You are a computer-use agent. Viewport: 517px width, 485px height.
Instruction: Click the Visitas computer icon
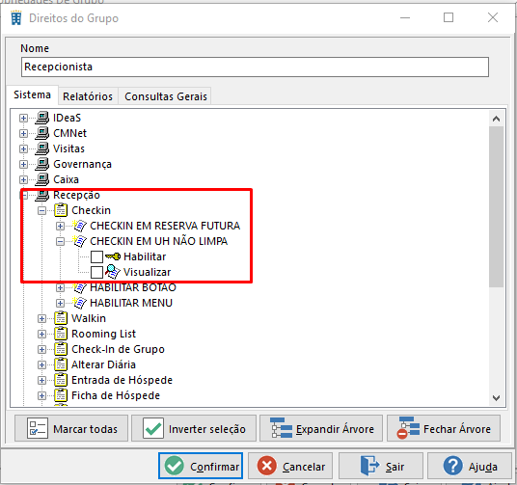pos(42,148)
